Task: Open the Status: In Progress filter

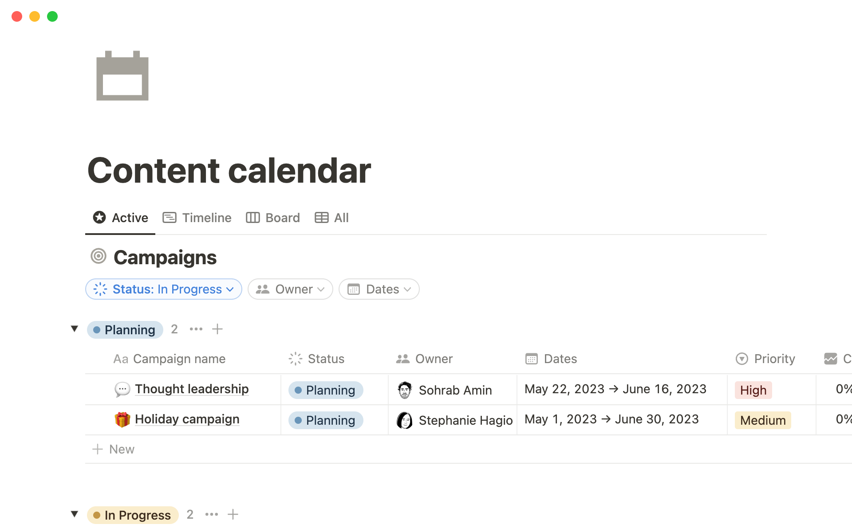Action: click(x=164, y=289)
